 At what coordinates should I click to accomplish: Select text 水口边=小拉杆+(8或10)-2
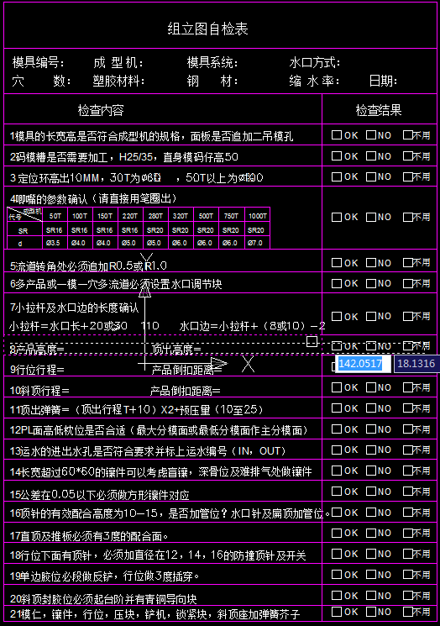[253, 326]
